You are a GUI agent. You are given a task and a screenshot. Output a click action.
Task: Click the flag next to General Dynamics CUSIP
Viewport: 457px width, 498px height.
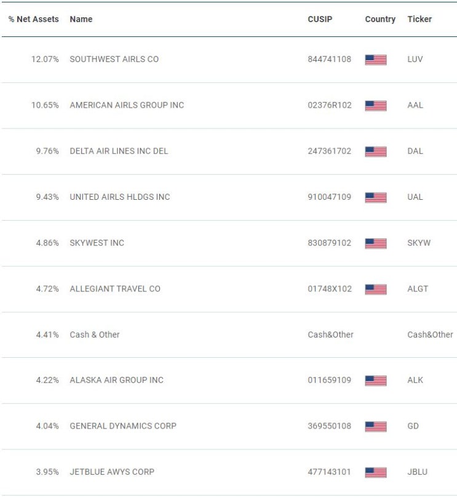[x=376, y=427]
